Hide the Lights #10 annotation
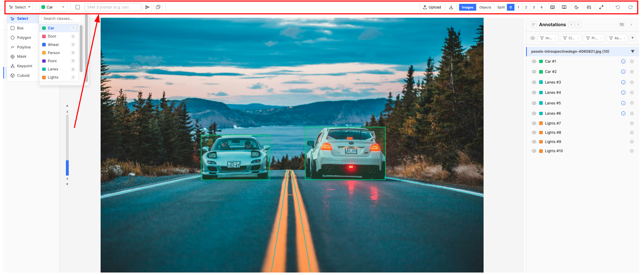 pos(534,151)
